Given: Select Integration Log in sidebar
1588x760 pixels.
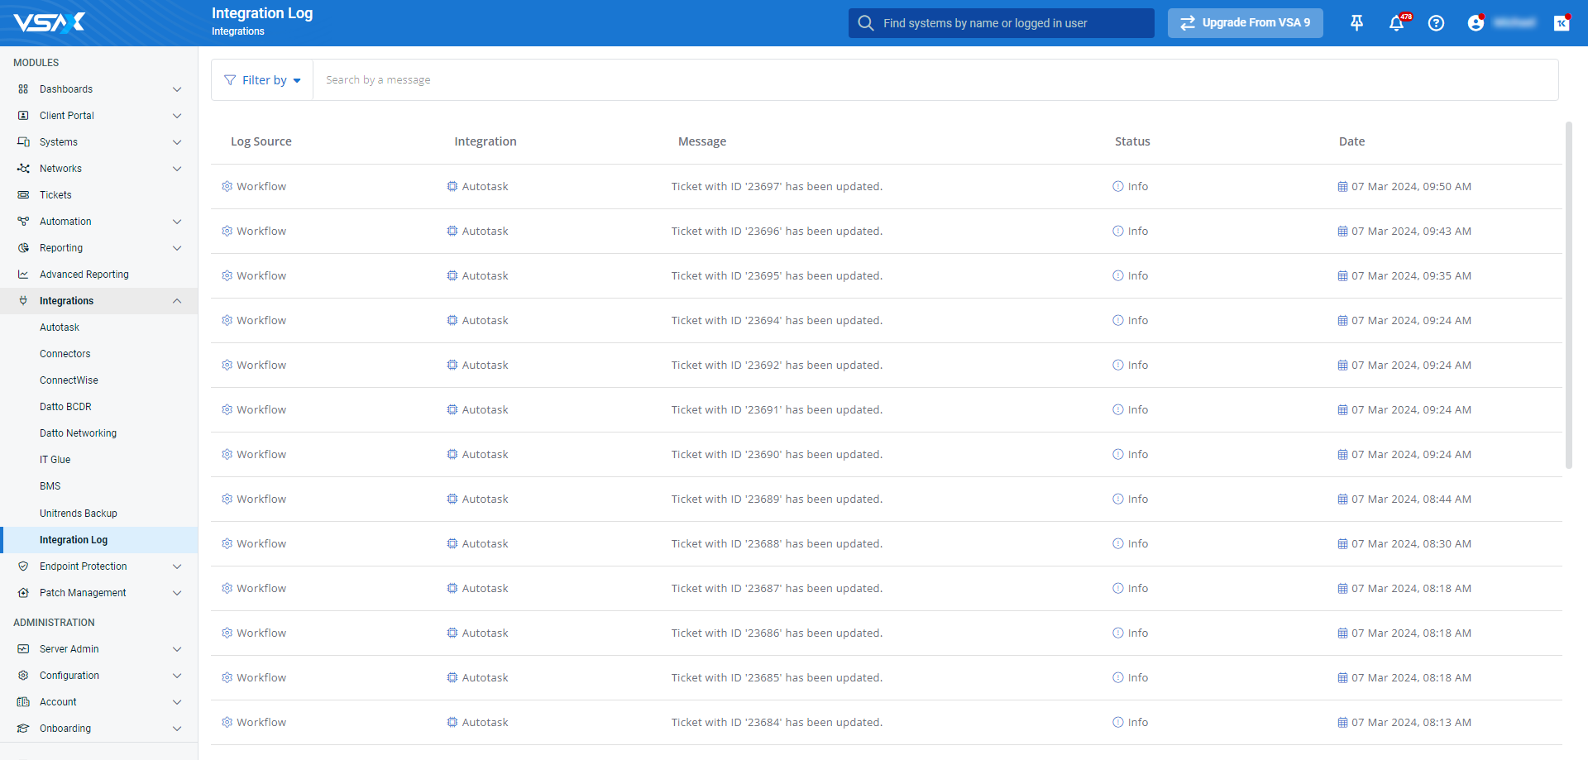Looking at the screenshot, I should tap(99, 540).
